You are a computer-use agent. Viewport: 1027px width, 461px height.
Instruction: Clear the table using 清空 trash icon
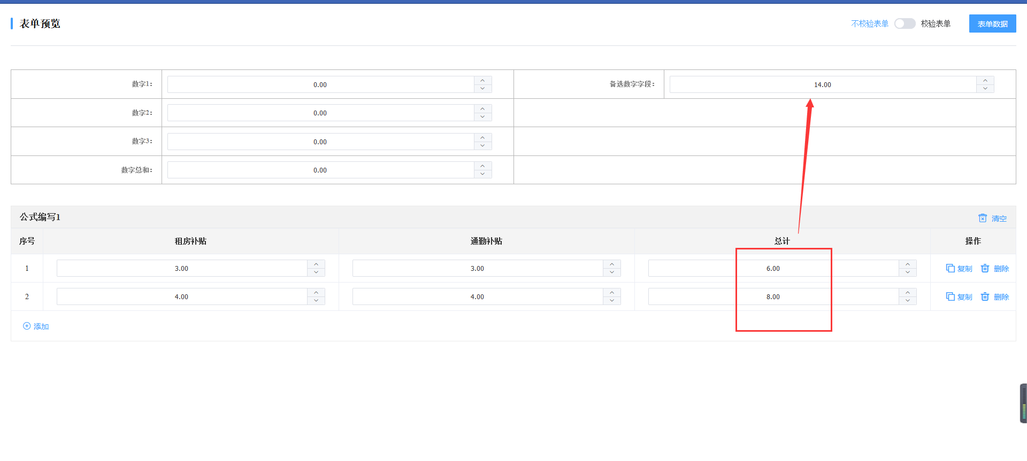(983, 218)
